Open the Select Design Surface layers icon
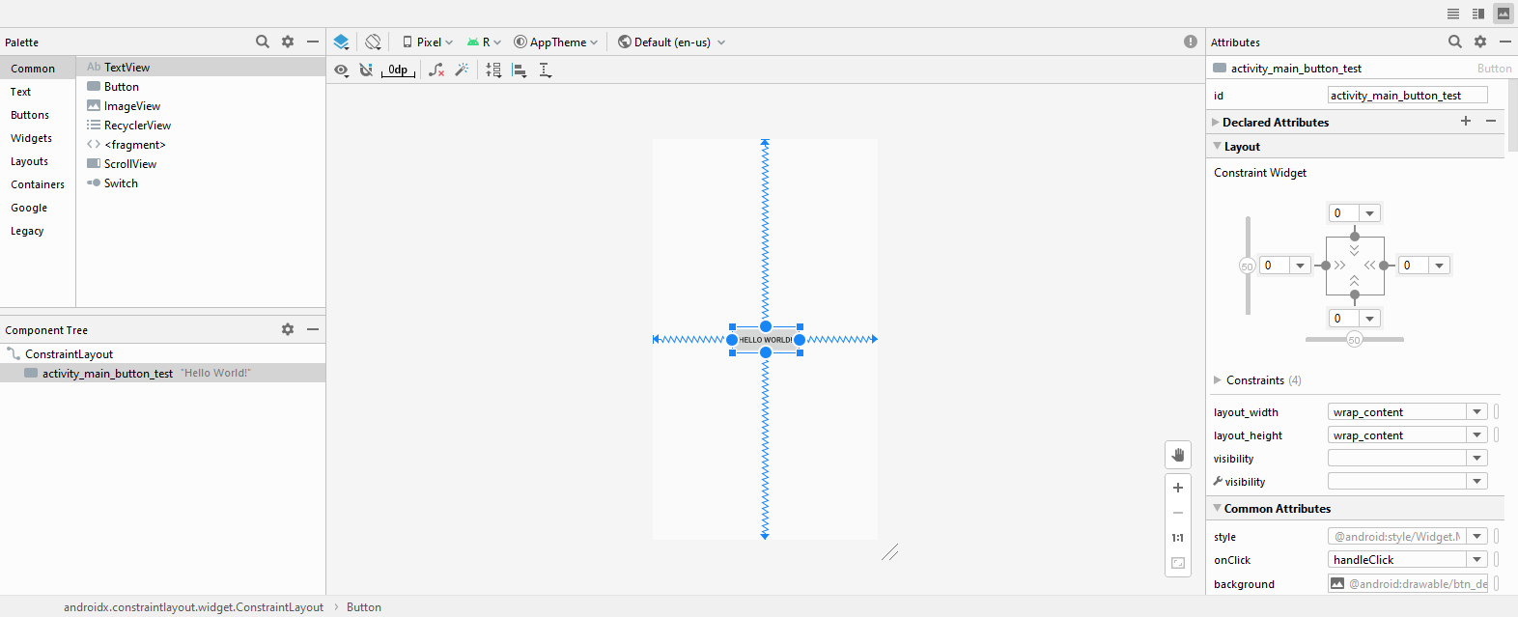Viewport: 1518px width, 617px height. click(341, 42)
